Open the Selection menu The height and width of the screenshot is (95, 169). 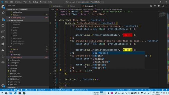(x=18, y=2)
